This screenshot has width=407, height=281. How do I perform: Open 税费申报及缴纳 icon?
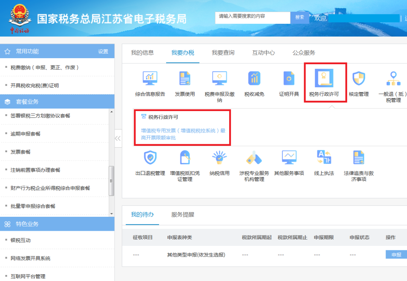tap(219, 78)
